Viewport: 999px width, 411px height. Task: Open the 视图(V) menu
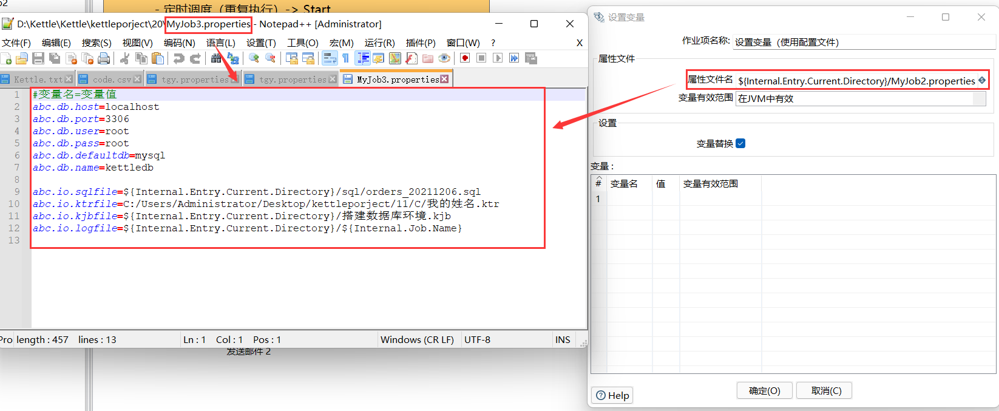[138, 43]
